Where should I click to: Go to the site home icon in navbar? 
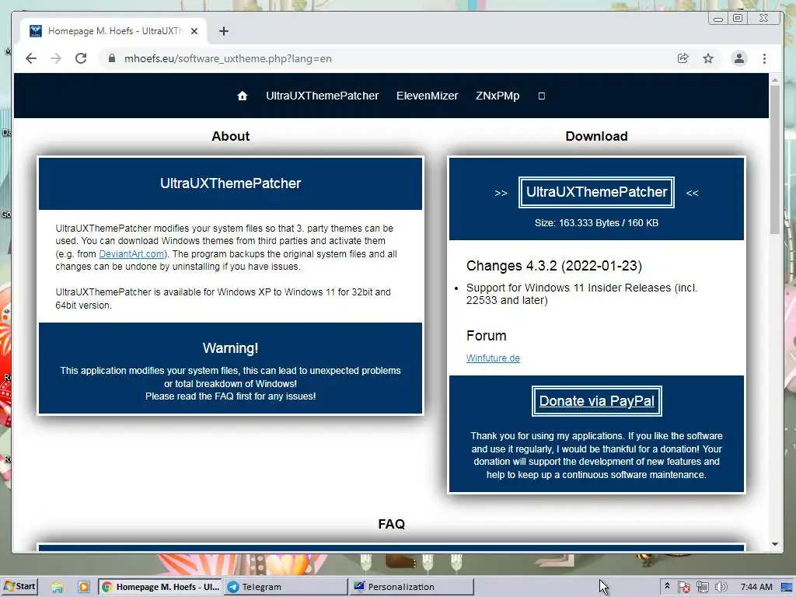point(243,96)
